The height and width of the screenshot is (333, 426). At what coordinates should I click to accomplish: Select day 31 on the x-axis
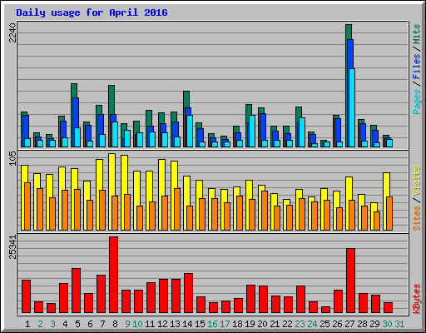pyautogui.click(x=399, y=324)
